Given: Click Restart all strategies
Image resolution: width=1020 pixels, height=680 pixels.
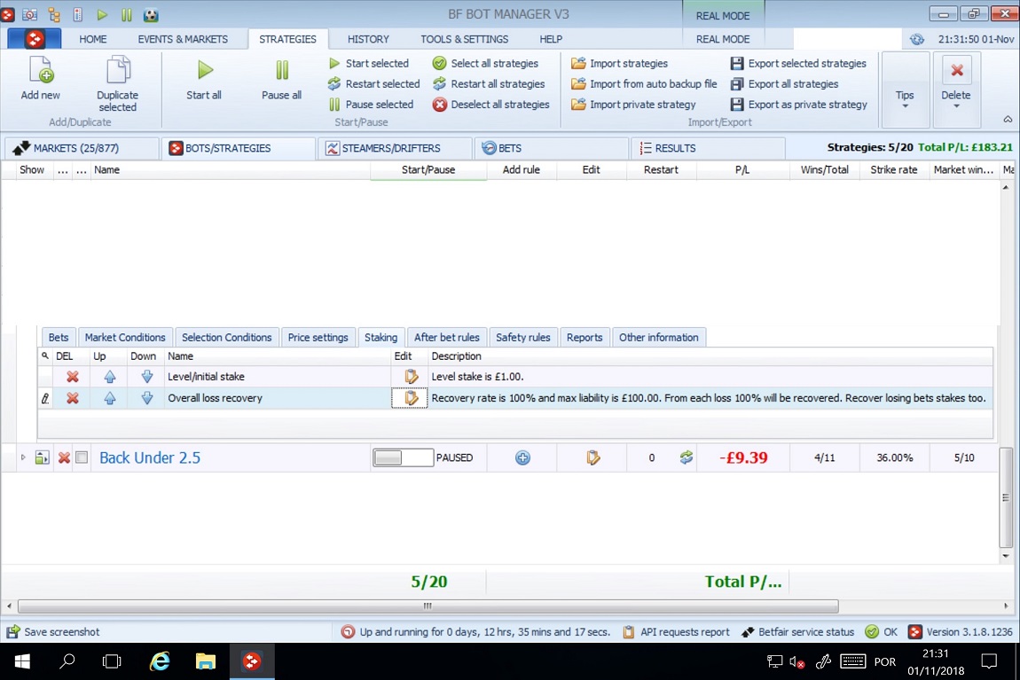Looking at the screenshot, I should tap(489, 84).
